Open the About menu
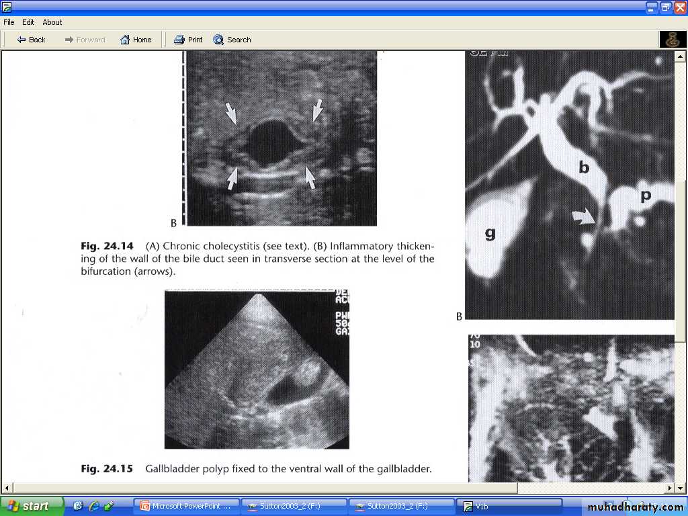The image size is (688, 516). [52, 22]
